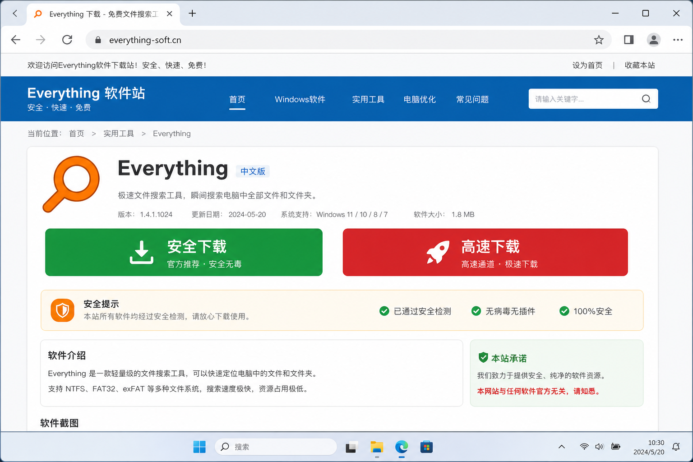Open the user profile avatar
The height and width of the screenshot is (462, 693).
click(x=653, y=40)
